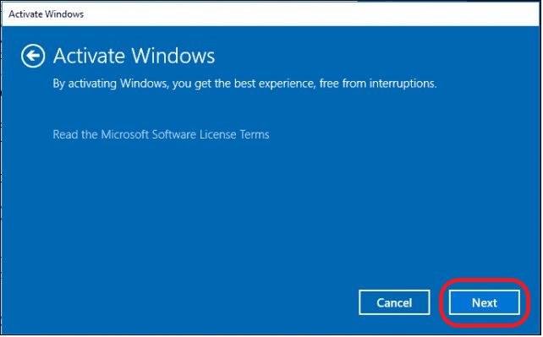Screen dimensions: 543x337
Task: Click the word Microsoft in the license link
Action: [x=124, y=134]
